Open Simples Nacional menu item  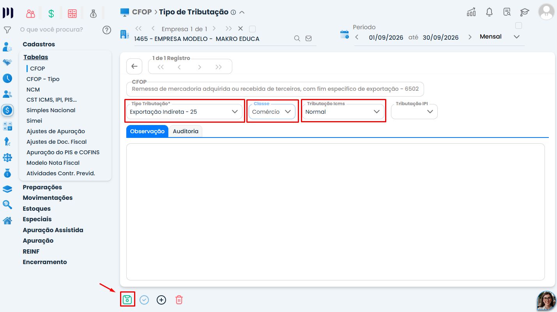point(51,110)
